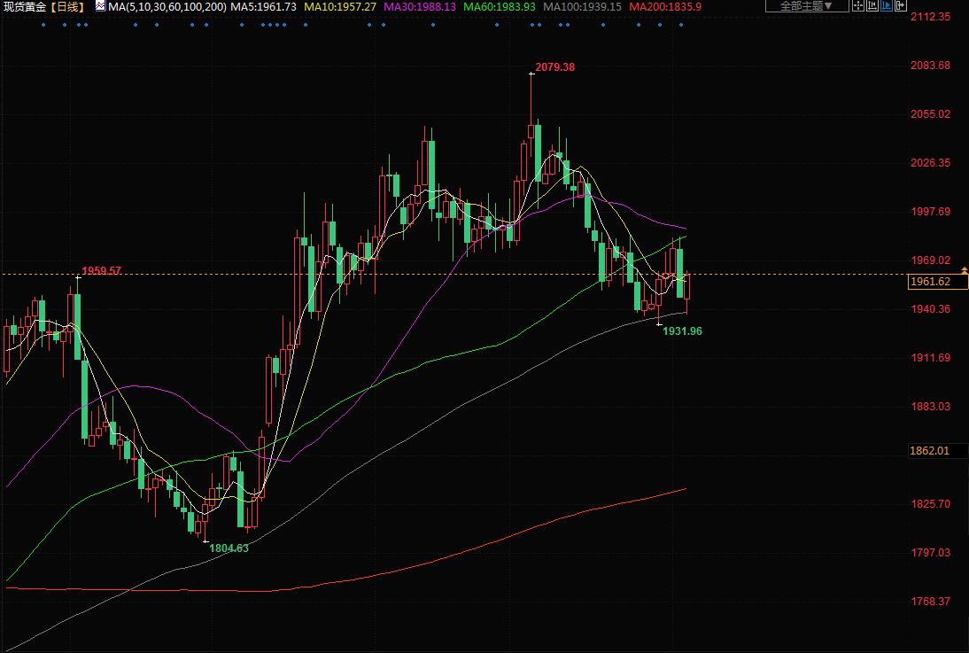This screenshot has width=969, height=653.
Task: Click the red MA200:1835.9 legend label
Action: [x=665, y=6]
